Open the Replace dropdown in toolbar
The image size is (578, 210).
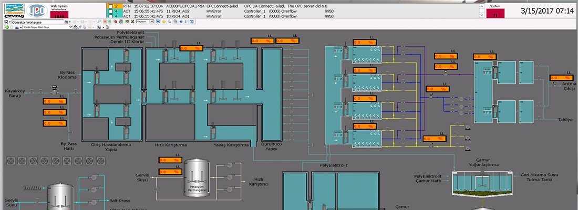[x=152, y=22]
